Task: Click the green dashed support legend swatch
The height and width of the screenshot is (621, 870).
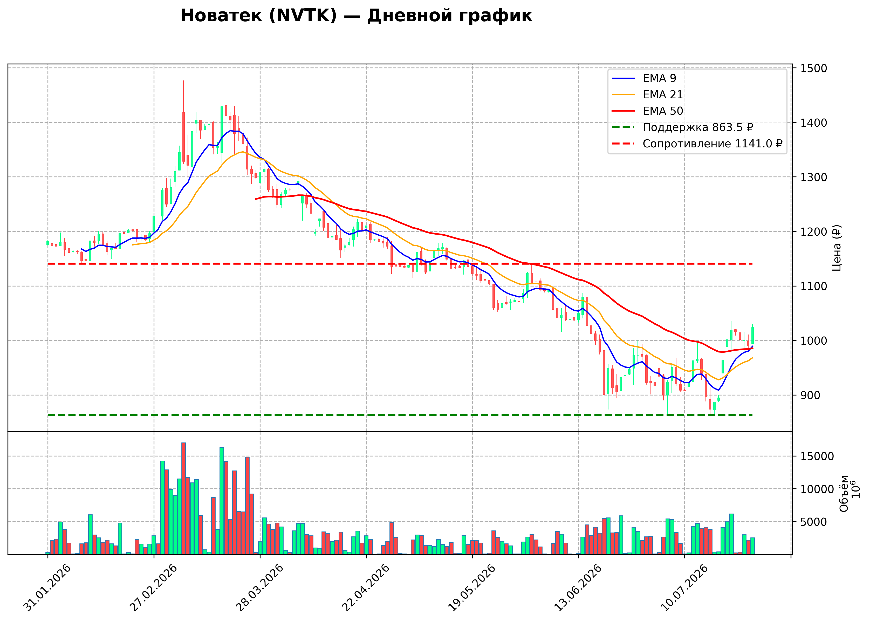Action: point(623,127)
